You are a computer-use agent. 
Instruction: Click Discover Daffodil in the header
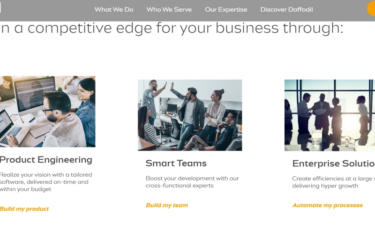coord(286,9)
